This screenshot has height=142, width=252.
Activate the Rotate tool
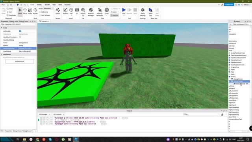pyautogui.click(x=35, y=11)
